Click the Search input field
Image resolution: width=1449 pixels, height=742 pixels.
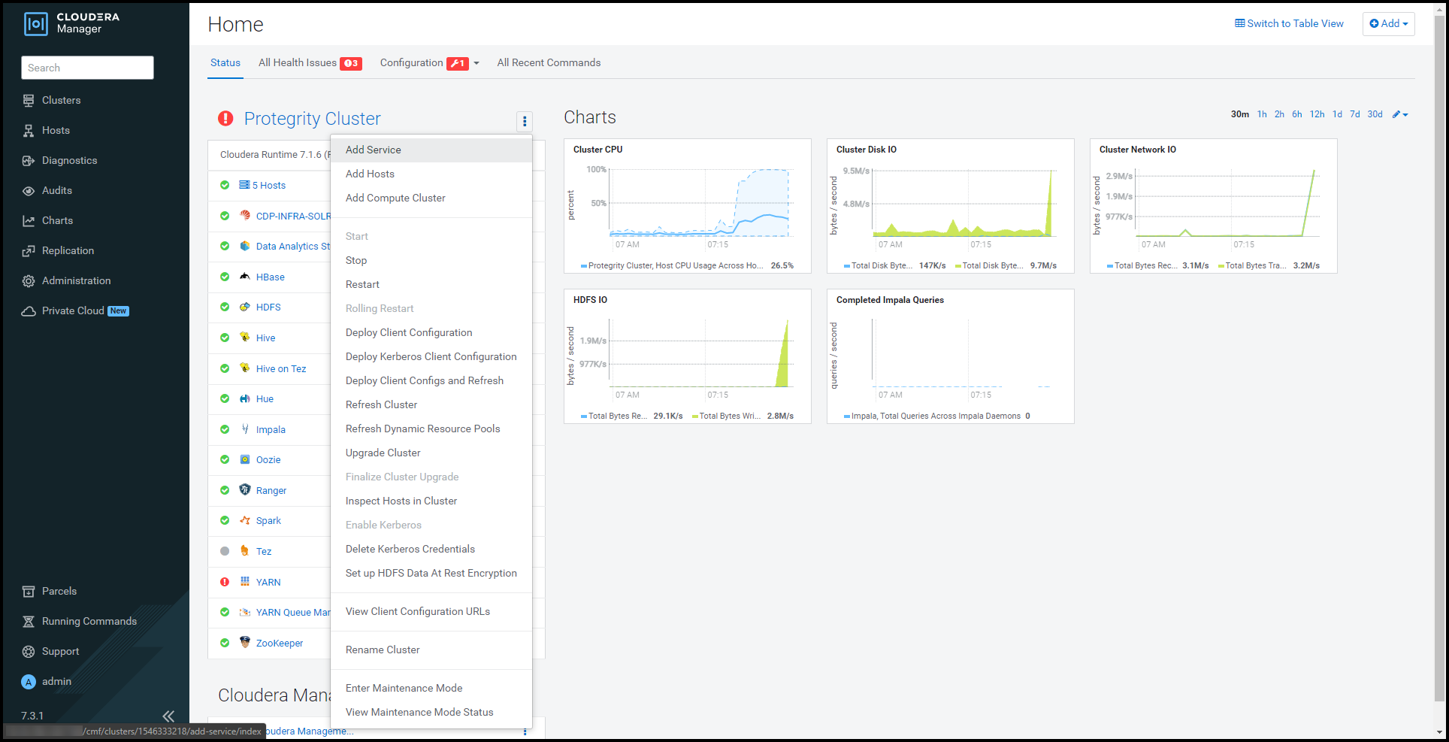[x=87, y=68]
